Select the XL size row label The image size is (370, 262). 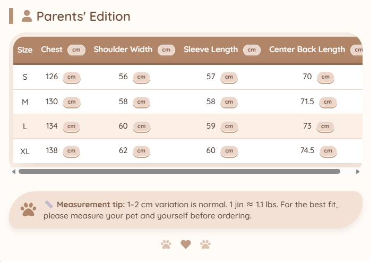tap(25, 151)
